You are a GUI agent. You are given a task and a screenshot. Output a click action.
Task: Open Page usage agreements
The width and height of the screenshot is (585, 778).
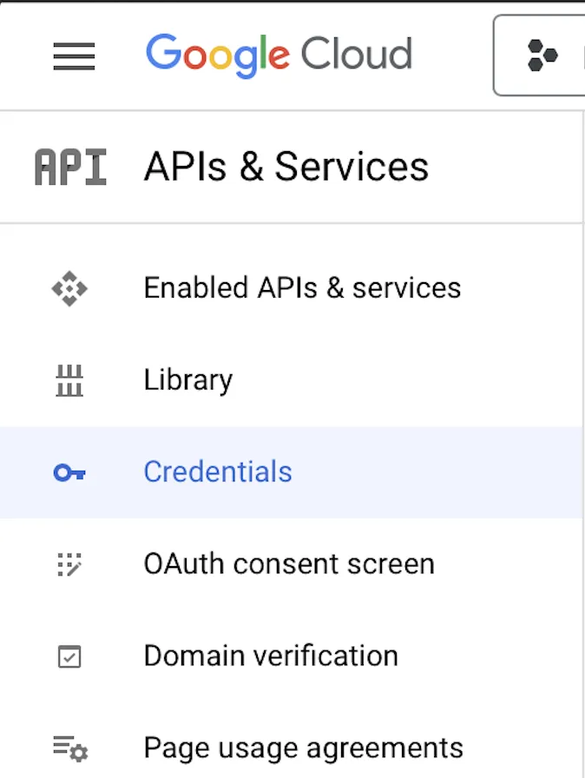click(x=303, y=748)
